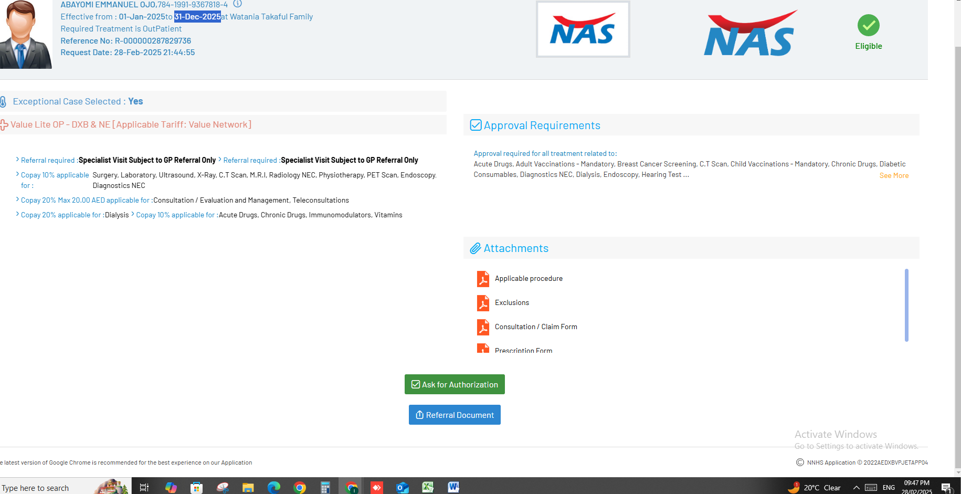Click the checkbox icon next to Approval Requirements
961x494 pixels.
tap(476, 125)
